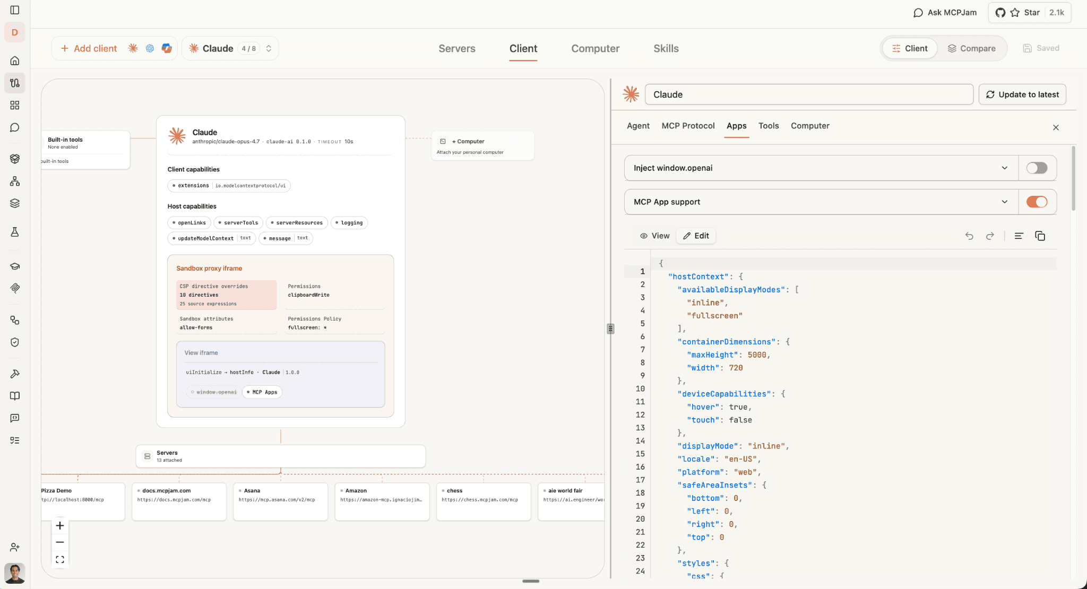The width and height of the screenshot is (1087, 589).
Task: Click the undo arrow in editor toolbar
Action: (x=969, y=236)
